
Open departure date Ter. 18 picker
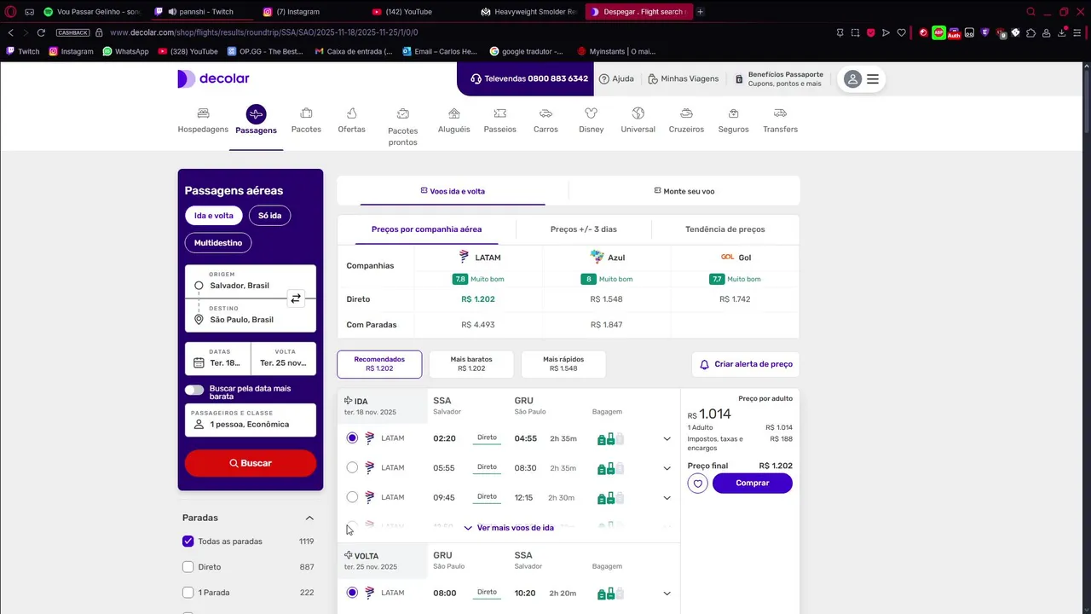point(218,358)
